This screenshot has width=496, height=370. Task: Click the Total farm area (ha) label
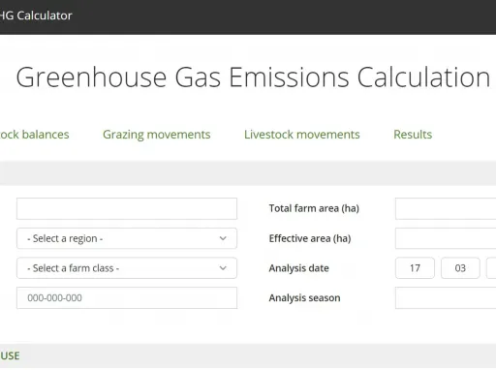tap(314, 208)
